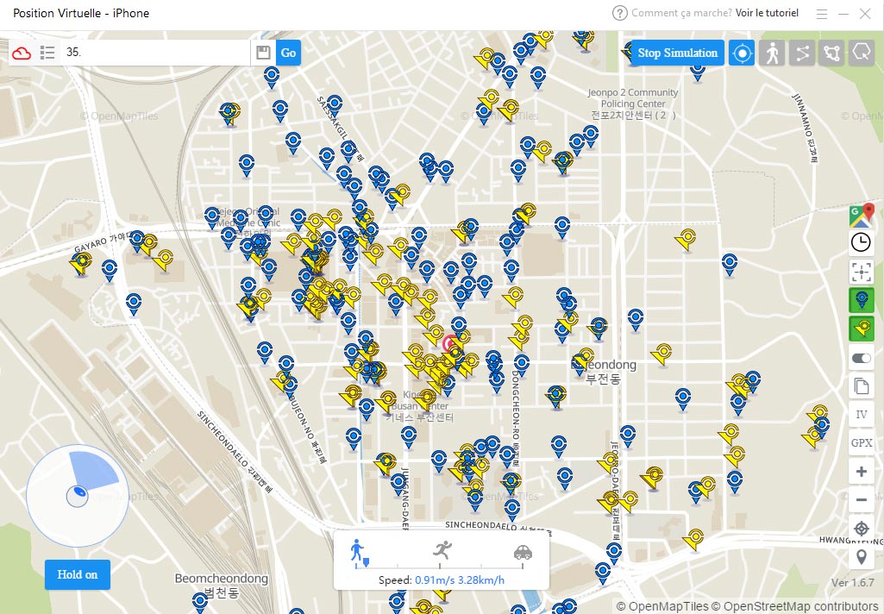
Task: Select the jump teleport mode icon
Action: click(x=862, y=53)
